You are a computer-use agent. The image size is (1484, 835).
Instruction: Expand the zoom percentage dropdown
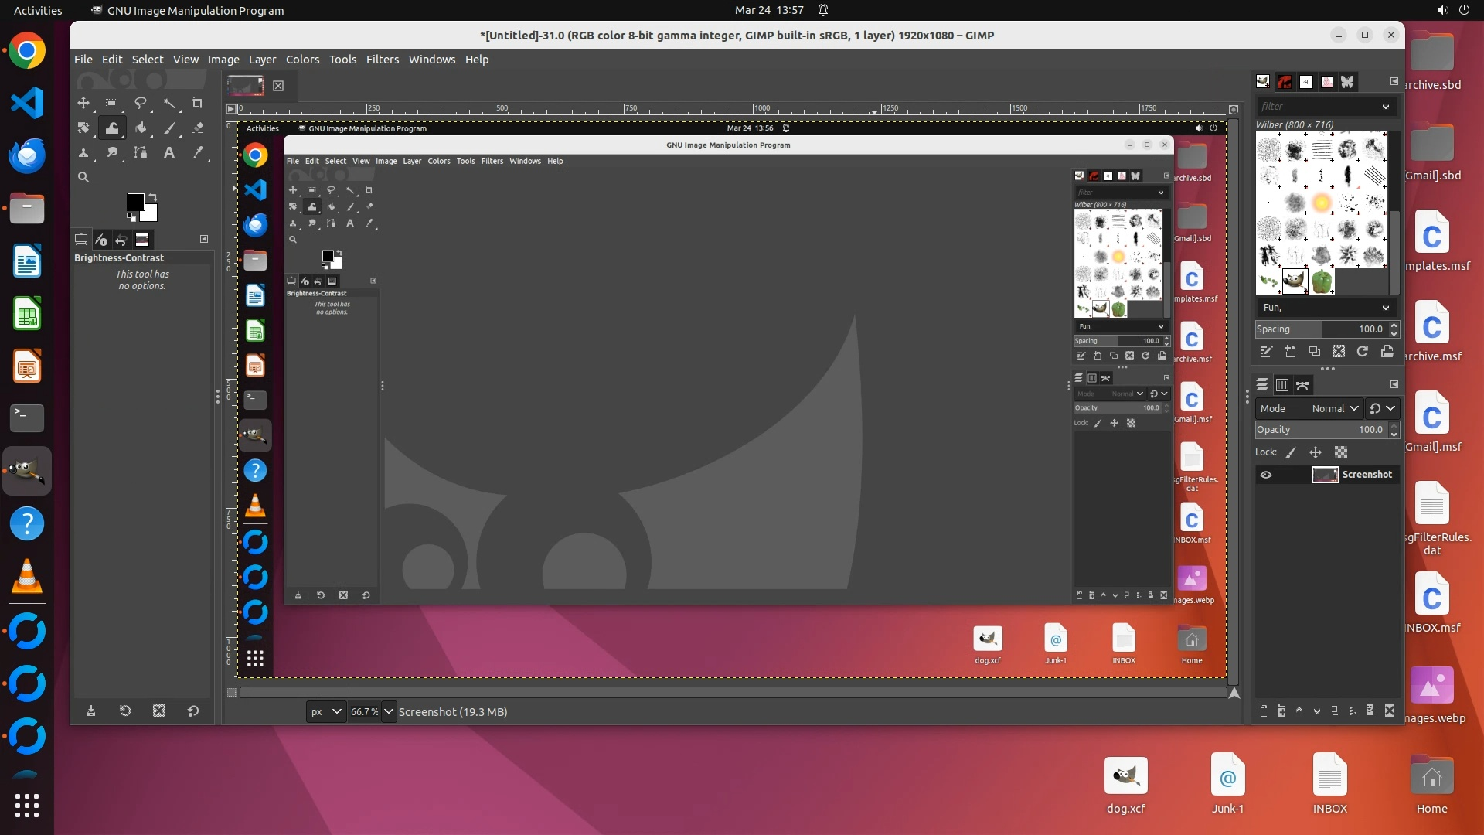(x=389, y=712)
